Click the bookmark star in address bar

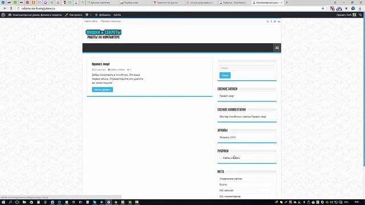(x=323, y=9)
